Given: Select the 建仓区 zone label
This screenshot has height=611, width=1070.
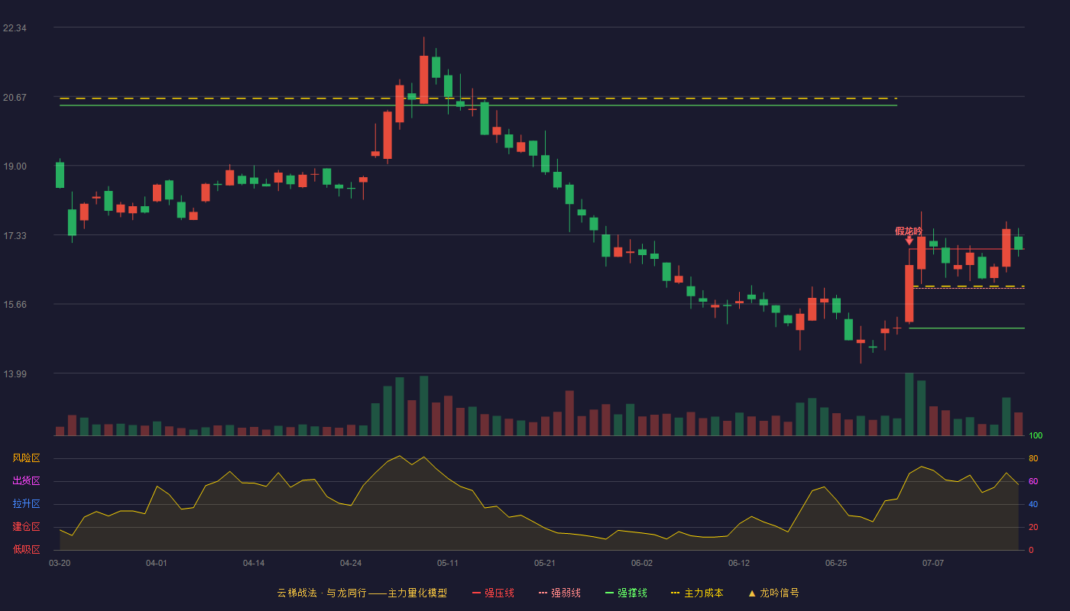Looking at the screenshot, I should point(26,527).
